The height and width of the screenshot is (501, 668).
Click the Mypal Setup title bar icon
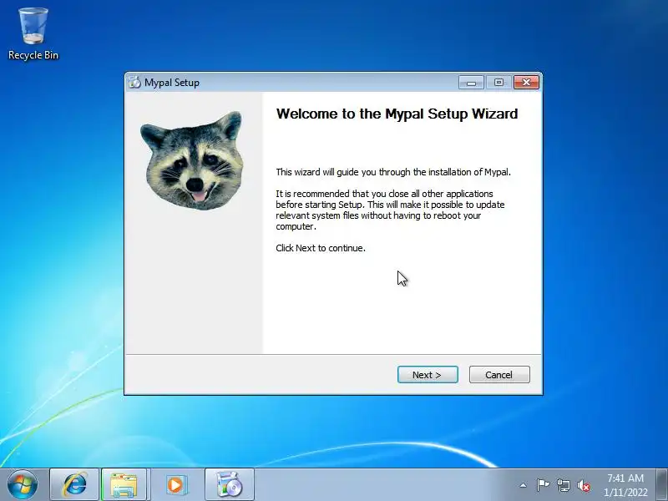pyautogui.click(x=134, y=82)
